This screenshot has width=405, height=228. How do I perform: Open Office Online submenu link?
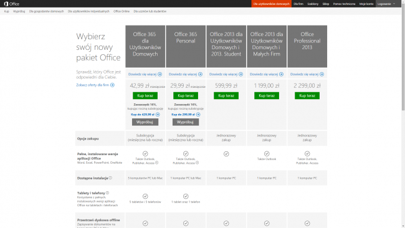click(121, 11)
